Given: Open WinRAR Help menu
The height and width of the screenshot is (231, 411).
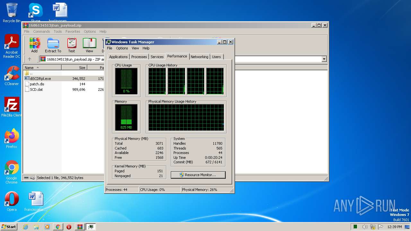Looking at the screenshot, I should [103, 31].
